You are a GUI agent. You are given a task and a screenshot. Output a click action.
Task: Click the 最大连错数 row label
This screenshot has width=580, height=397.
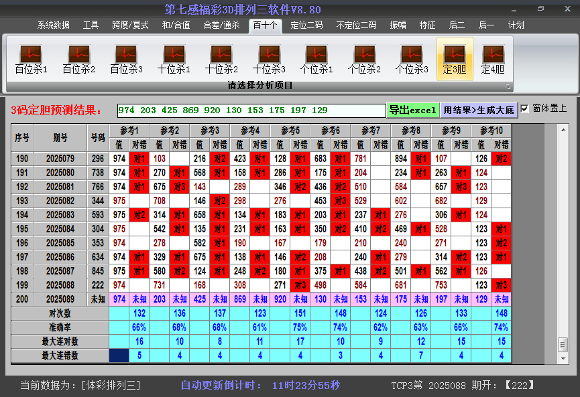(x=60, y=355)
